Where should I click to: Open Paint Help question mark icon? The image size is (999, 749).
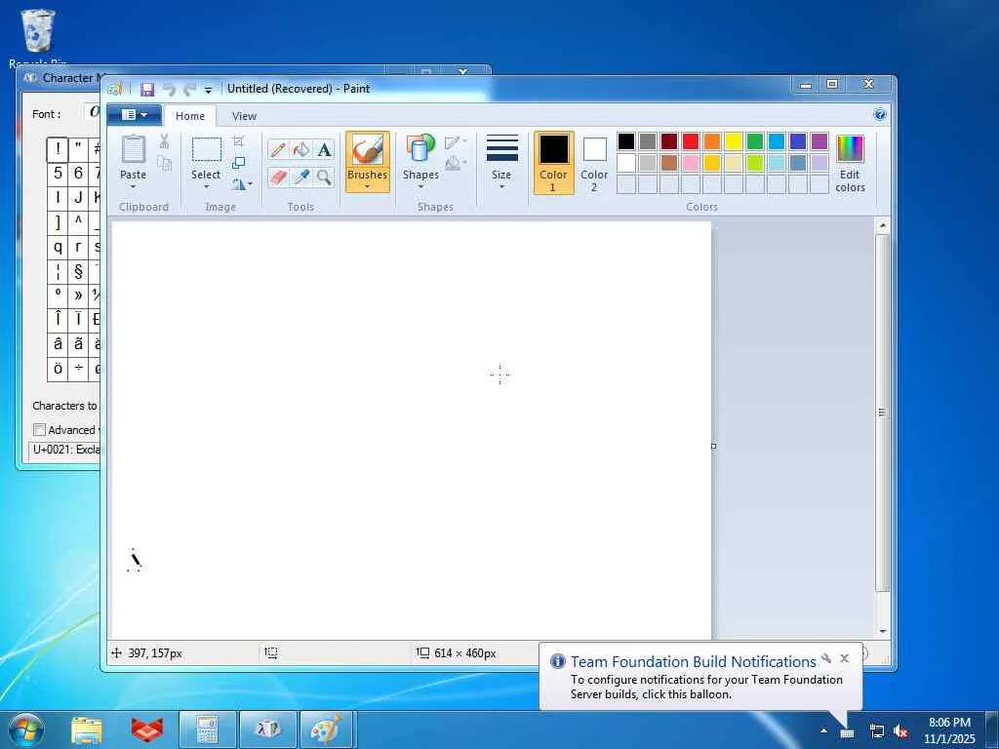click(880, 115)
